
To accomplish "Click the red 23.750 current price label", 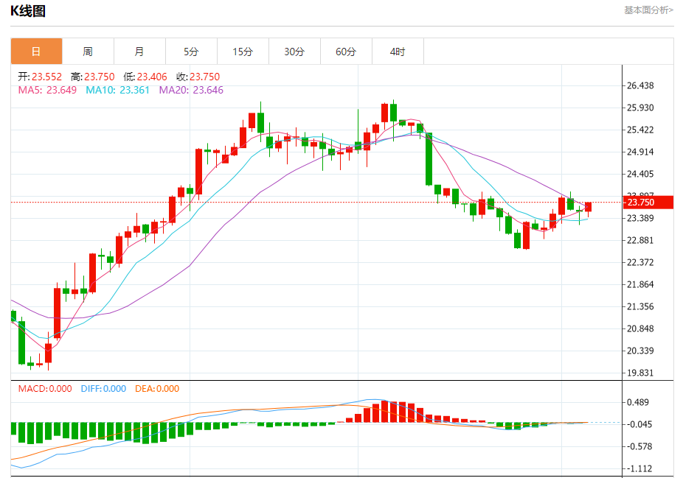I will pyautogui.click(x=648, y=203).
